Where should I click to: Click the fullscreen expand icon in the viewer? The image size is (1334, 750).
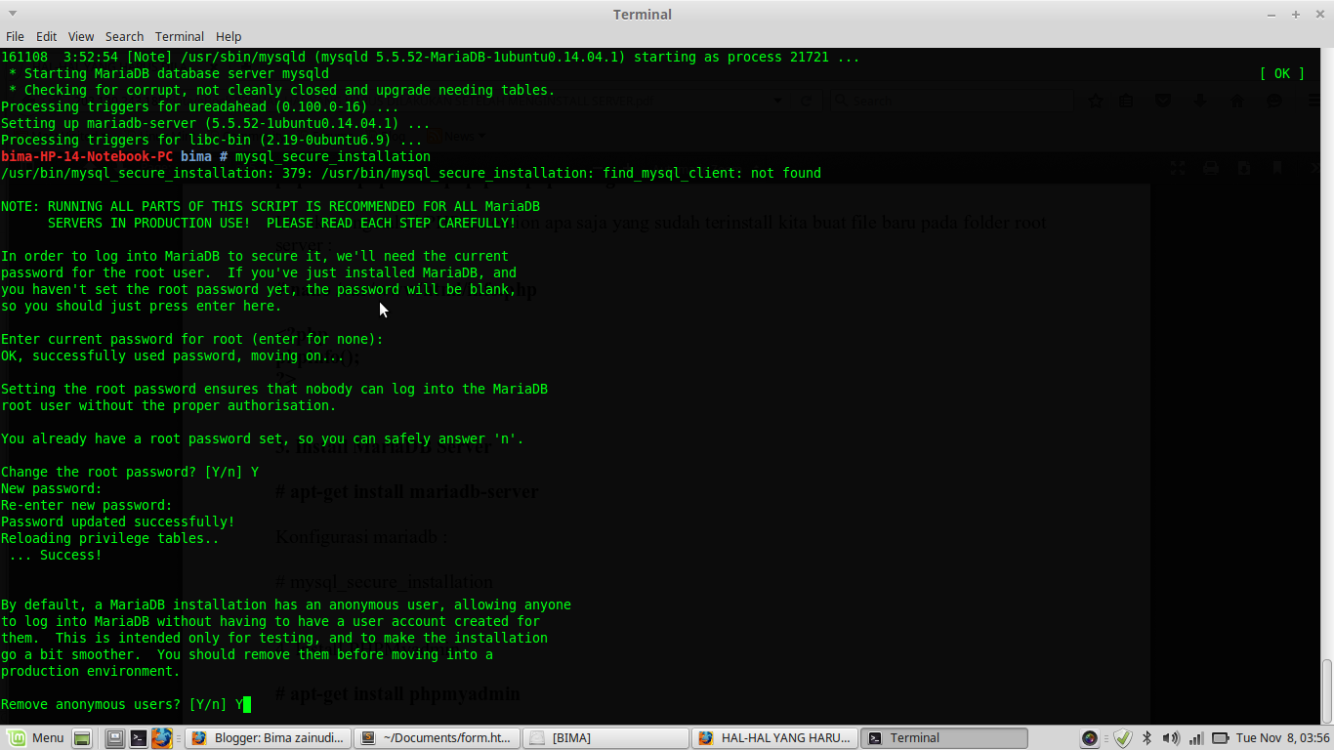[x=1178, y=168]
